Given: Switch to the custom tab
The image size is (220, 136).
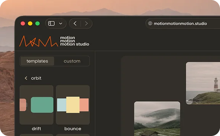Looking at the screenshot, I should tap(72, 61).
